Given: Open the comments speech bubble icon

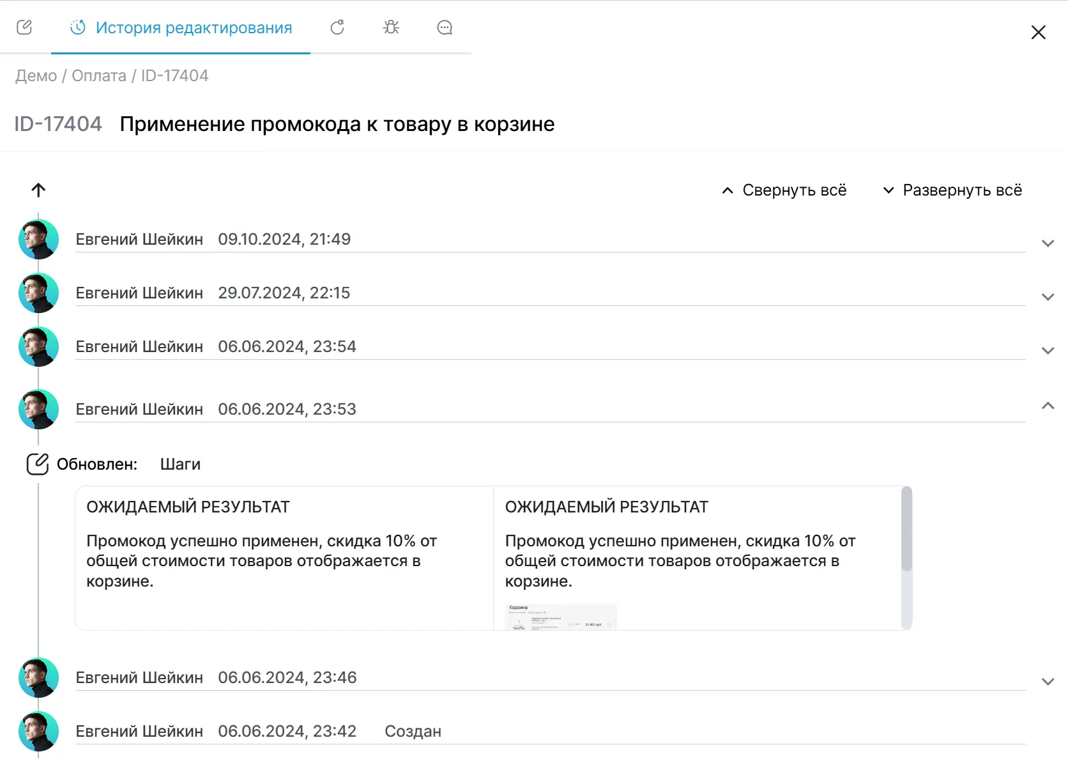Looking at the screenshot, I should click(444, 27).
